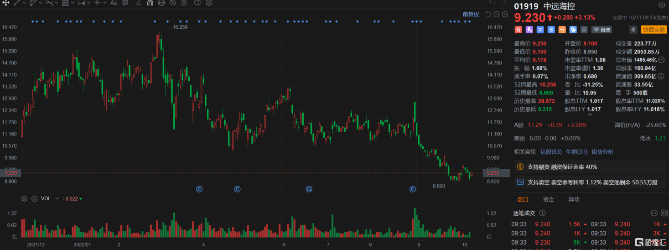Open 认股(63) warrants link

pos(551,152)
